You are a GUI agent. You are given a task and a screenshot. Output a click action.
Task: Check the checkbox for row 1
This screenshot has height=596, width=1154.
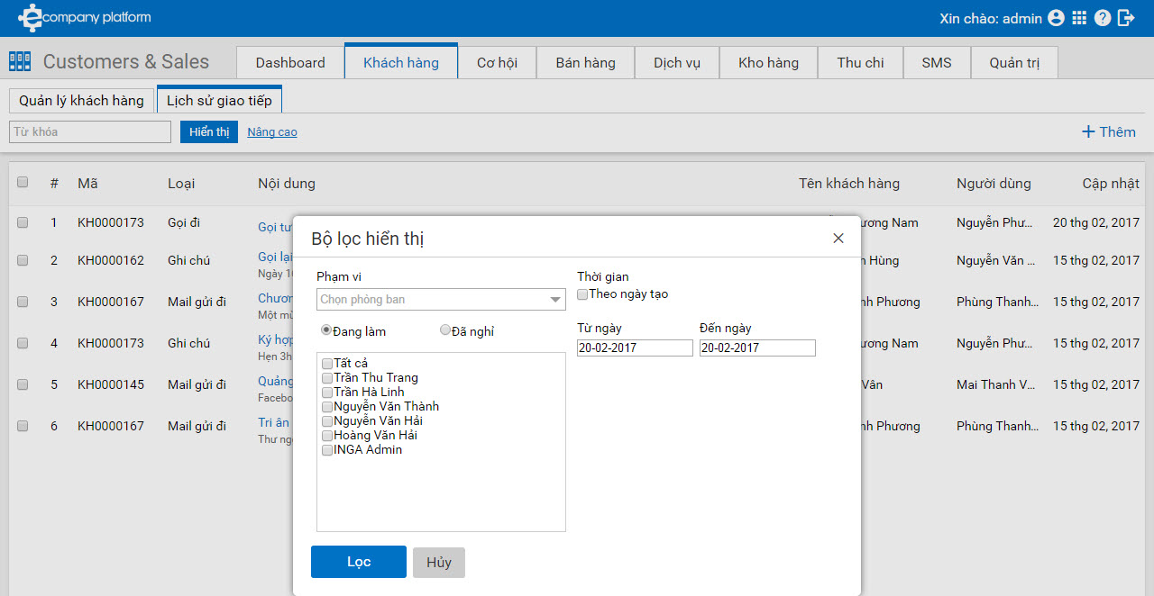[x=23, y=222]
